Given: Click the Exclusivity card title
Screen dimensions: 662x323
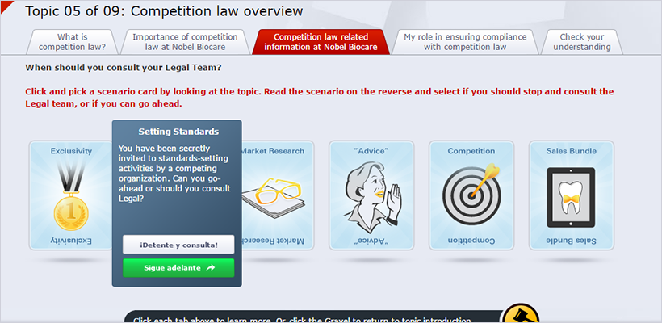Looking at the screenshot, I should pos(71,151).
